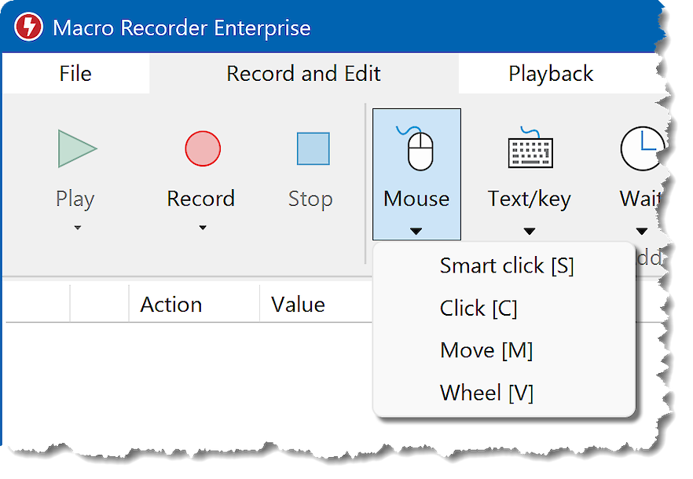Screen dimensions: 693x479
Task: Expand the dropdown arrow under Record
Action: (x=202, y=229)
